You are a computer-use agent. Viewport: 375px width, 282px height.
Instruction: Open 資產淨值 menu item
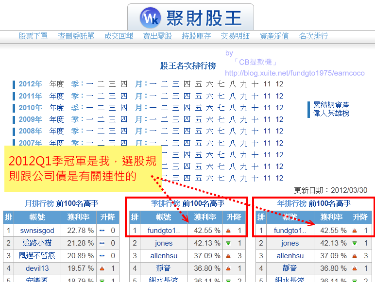coord(274,36)
